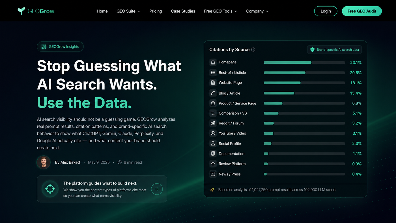The width and height of the screenshot is (396, 223).
Task: Open the GEO Suite menu label
Action: (x=126, y=11)
